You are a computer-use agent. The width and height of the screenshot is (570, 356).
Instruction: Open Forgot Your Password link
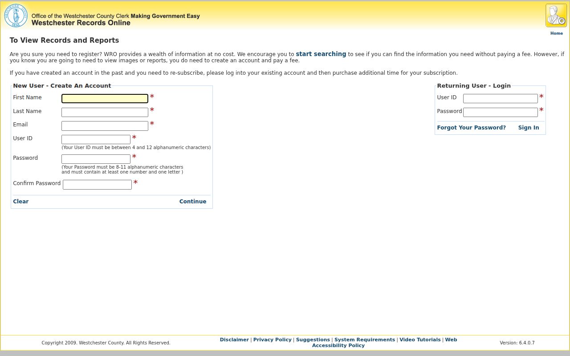point(472,128)
